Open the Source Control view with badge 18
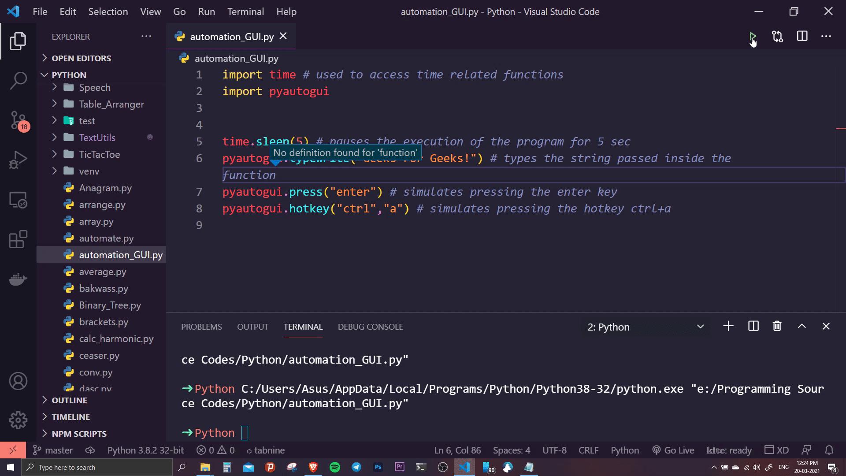 click(18, 120)
